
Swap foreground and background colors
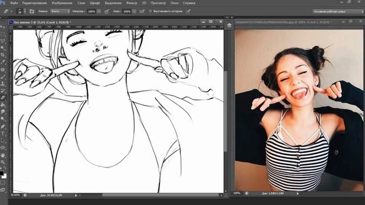point(5,168)
